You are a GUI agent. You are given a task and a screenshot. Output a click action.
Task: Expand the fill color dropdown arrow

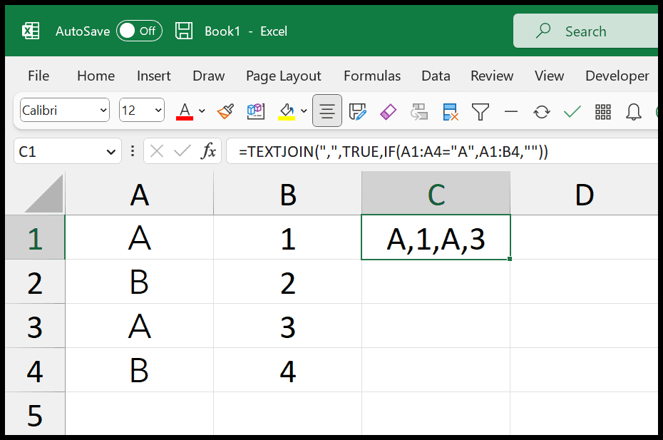[x=304, y=111]
